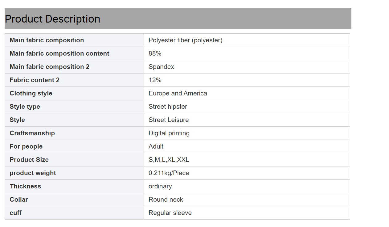Select the Polyester fiber (polyester) cell

coord(185,40)
